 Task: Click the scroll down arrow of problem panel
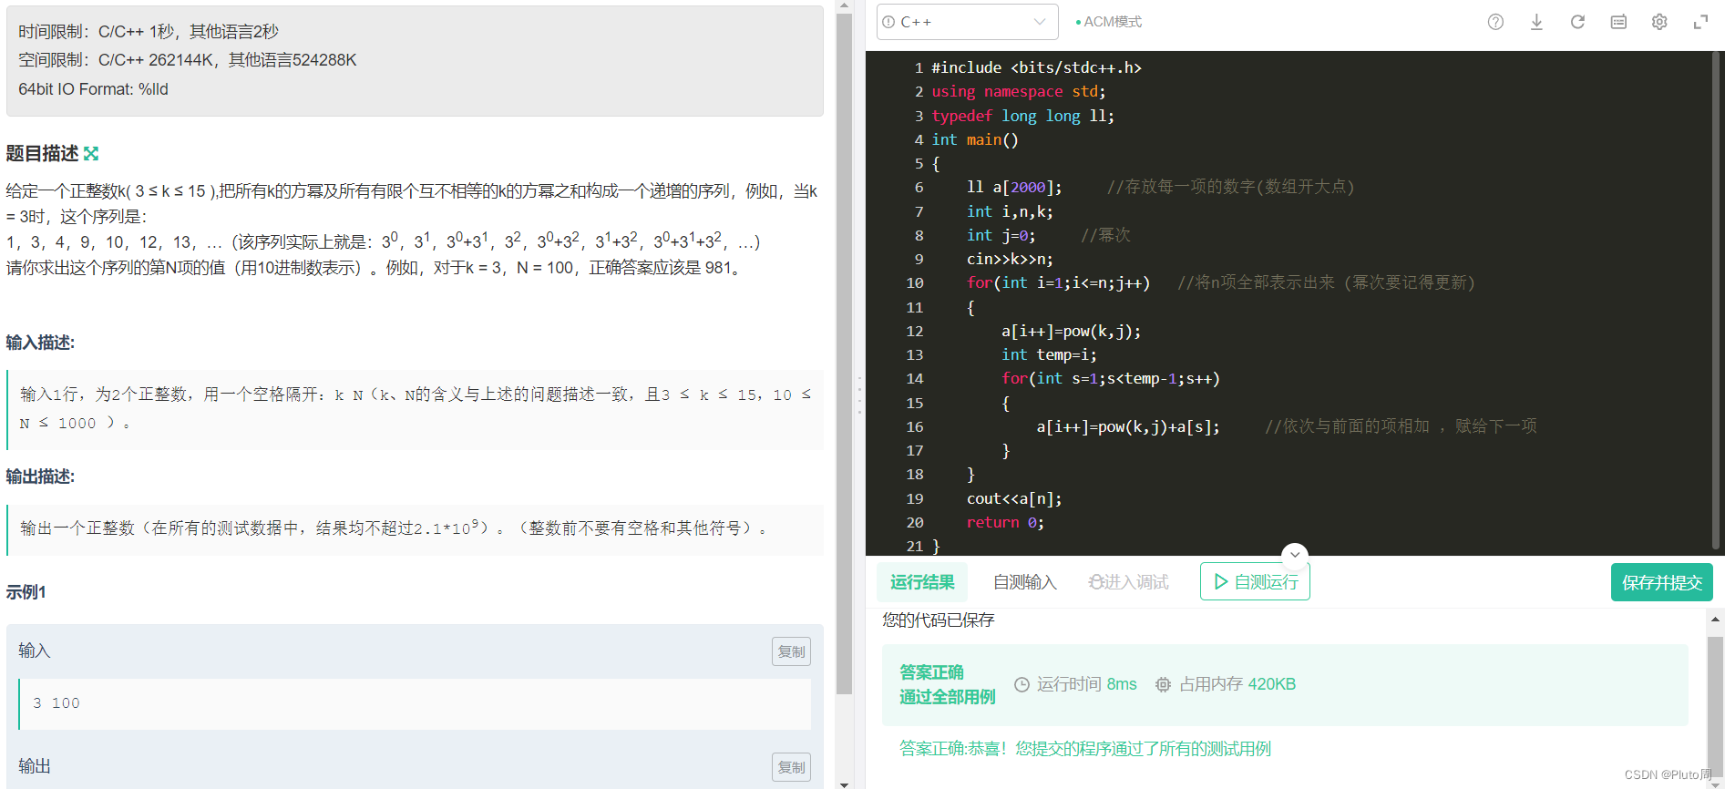coord(844,783)
